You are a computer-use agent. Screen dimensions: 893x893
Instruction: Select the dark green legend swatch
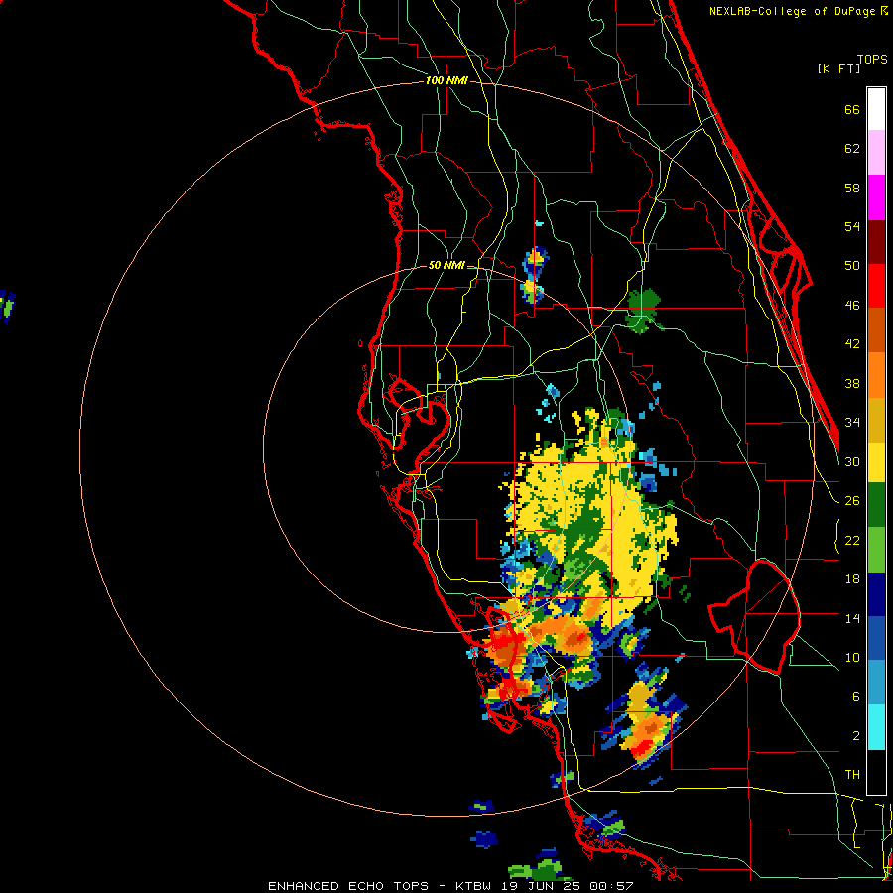click(x=876, y=505)
